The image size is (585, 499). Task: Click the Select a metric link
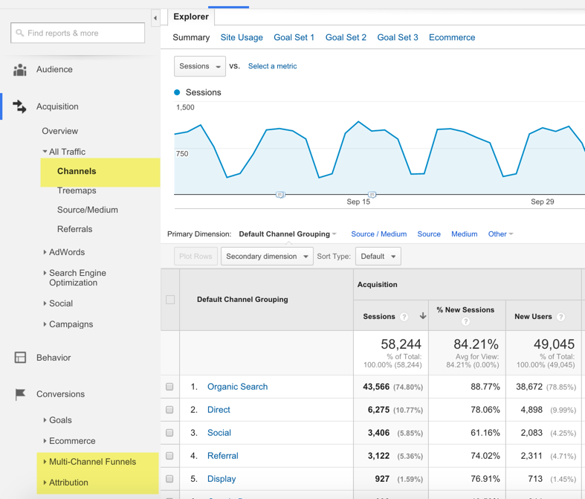[x=272, y=66]
